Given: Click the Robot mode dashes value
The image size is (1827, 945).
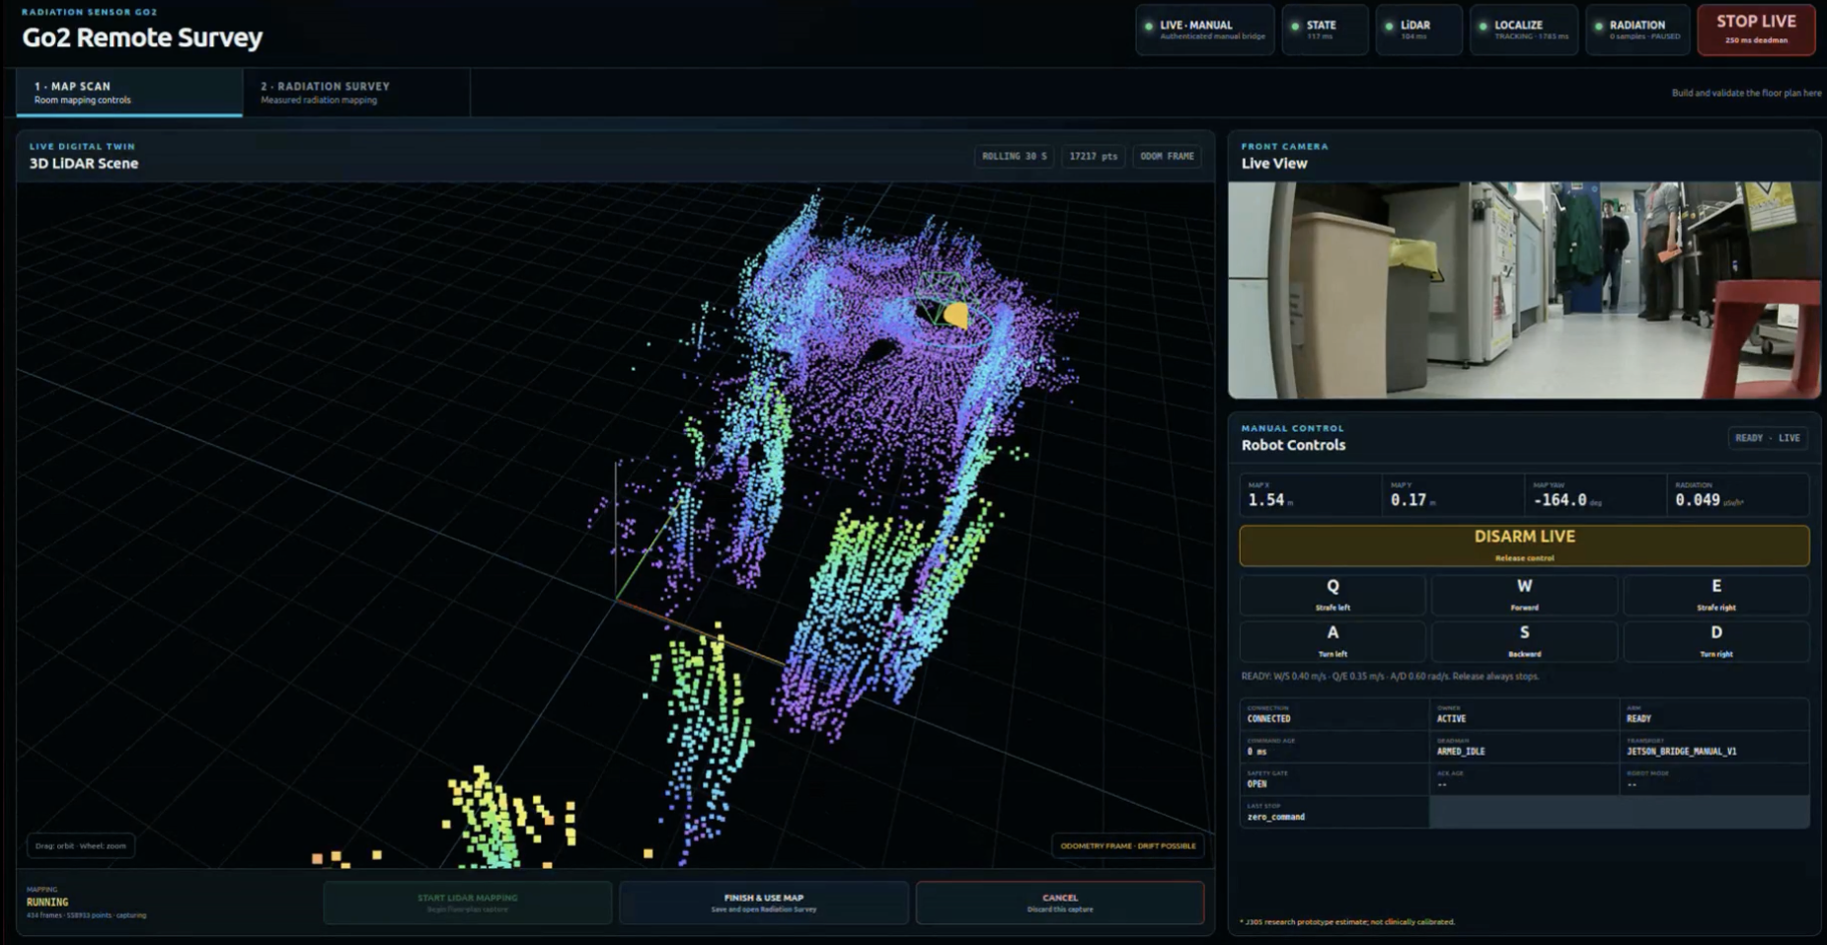Looking at the screenshot, I should (1632, 785).
